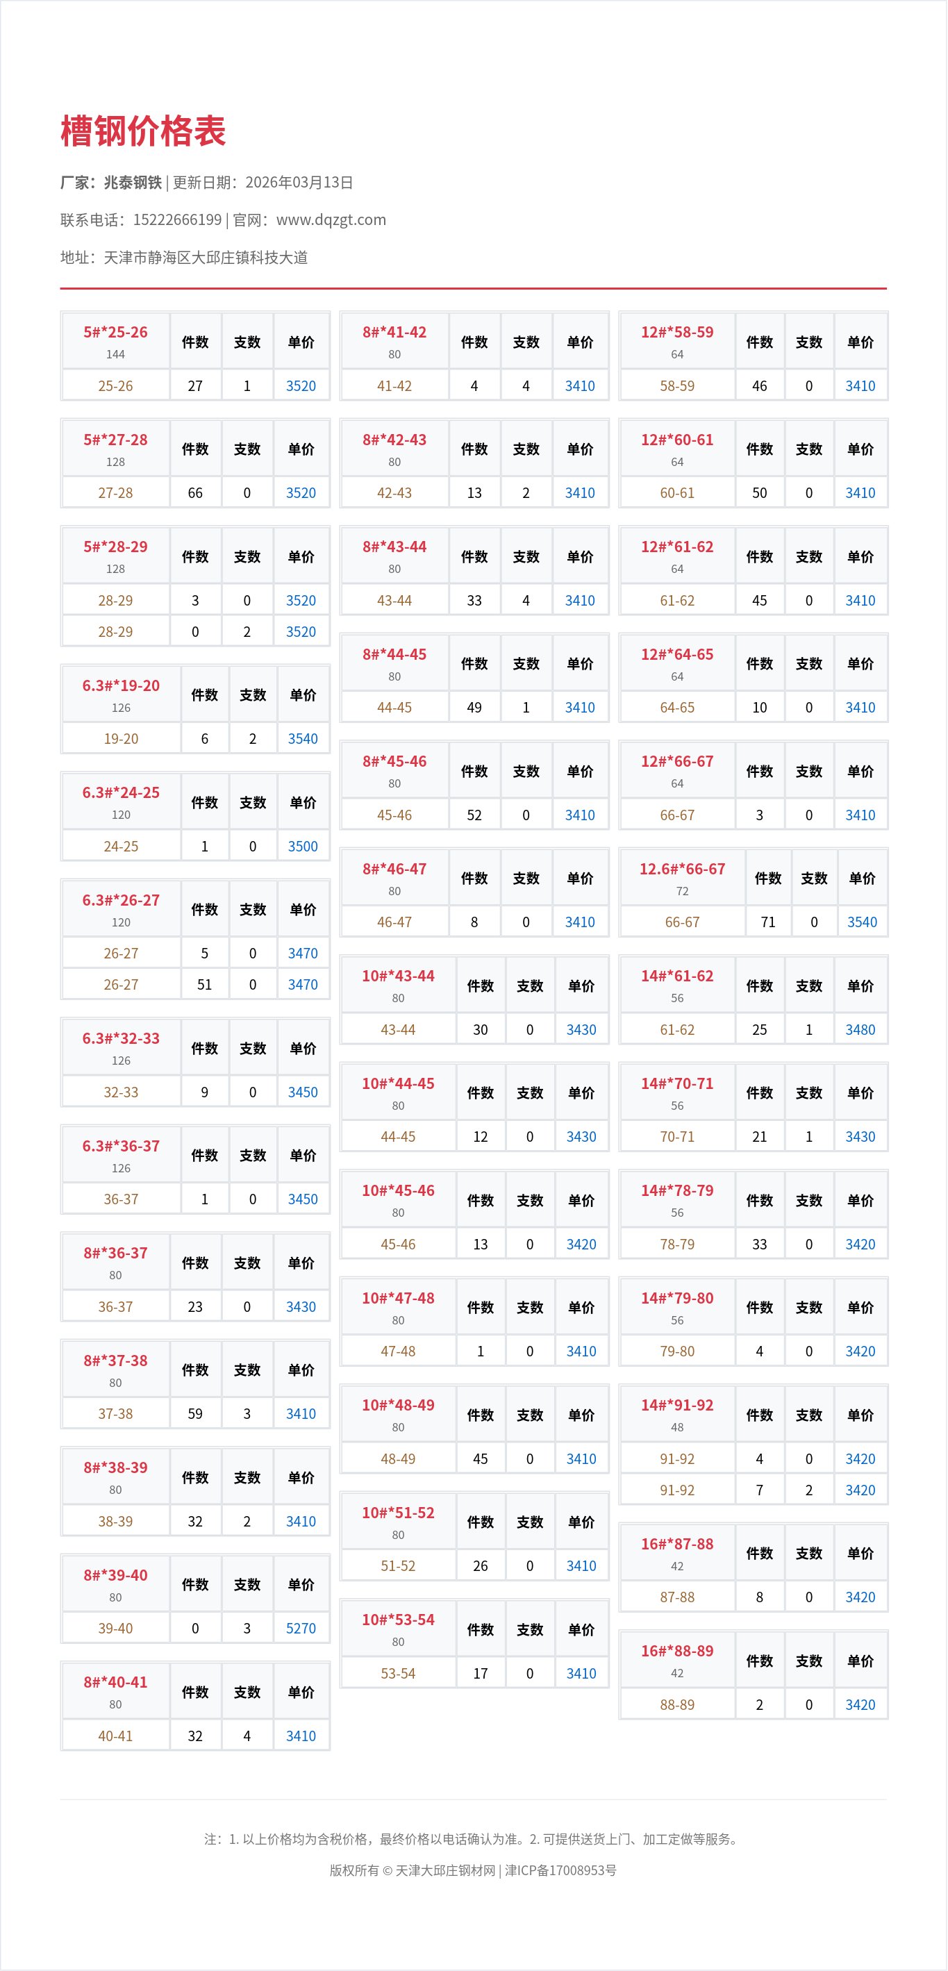
Task: Click the 天津大邱庄钢材网 copyright text
Action: click(x=445, y=1870)
